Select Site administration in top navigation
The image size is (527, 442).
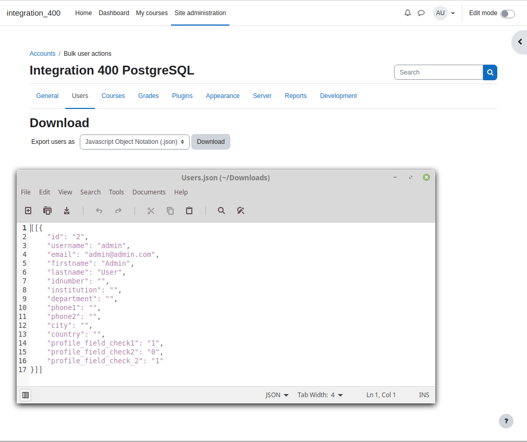[x=200, y=13]
